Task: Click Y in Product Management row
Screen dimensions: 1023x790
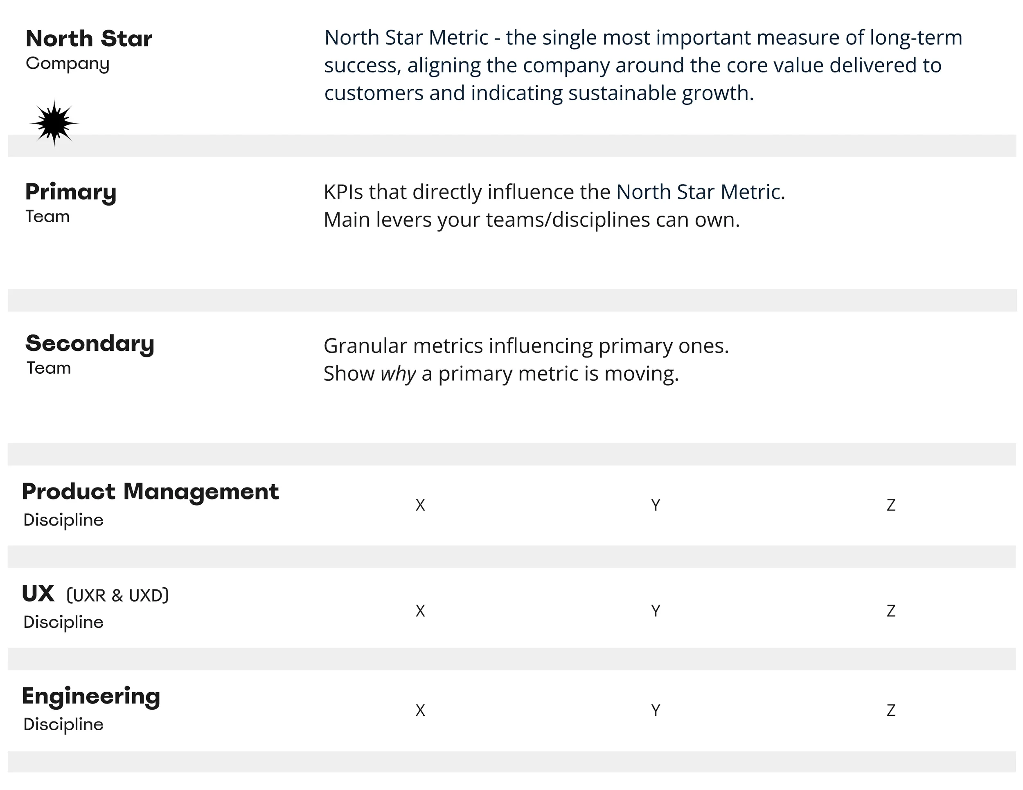Action: tap(656, 505)
